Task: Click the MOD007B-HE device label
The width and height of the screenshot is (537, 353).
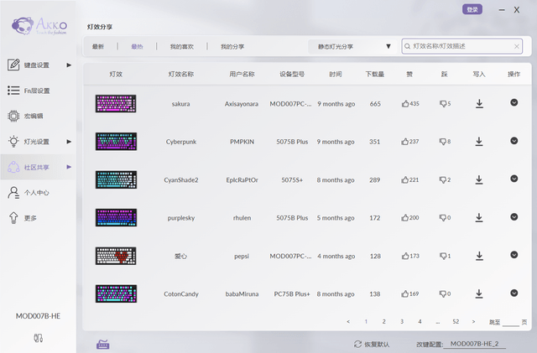Action: click(38, 316)
